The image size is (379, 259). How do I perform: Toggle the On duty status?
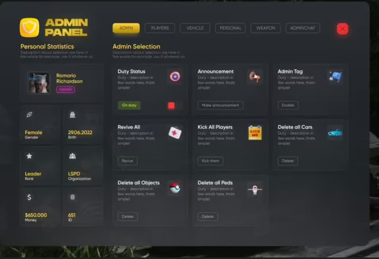(x=129, y=105)
